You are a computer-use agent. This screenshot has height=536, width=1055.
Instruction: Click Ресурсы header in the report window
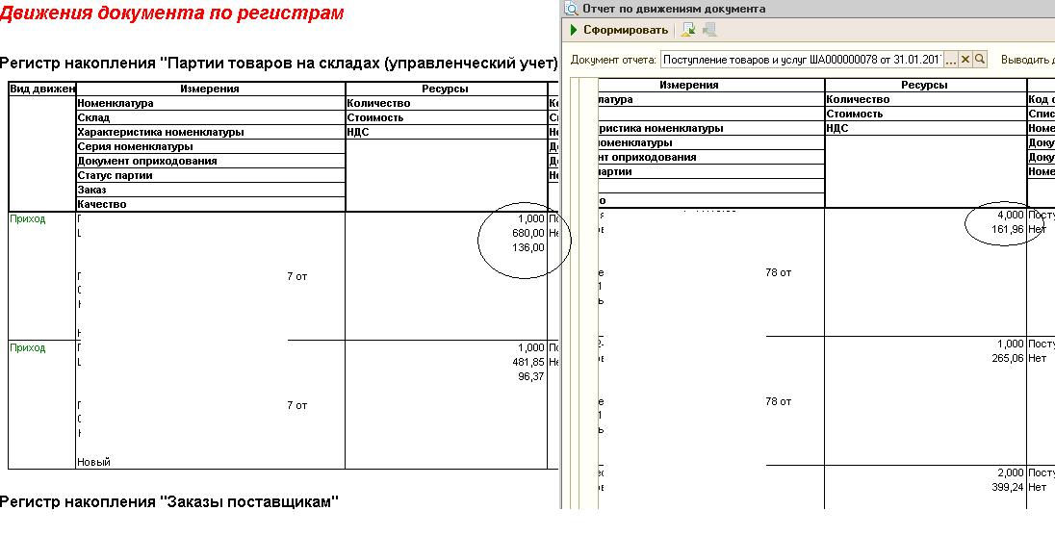[924, 85]
